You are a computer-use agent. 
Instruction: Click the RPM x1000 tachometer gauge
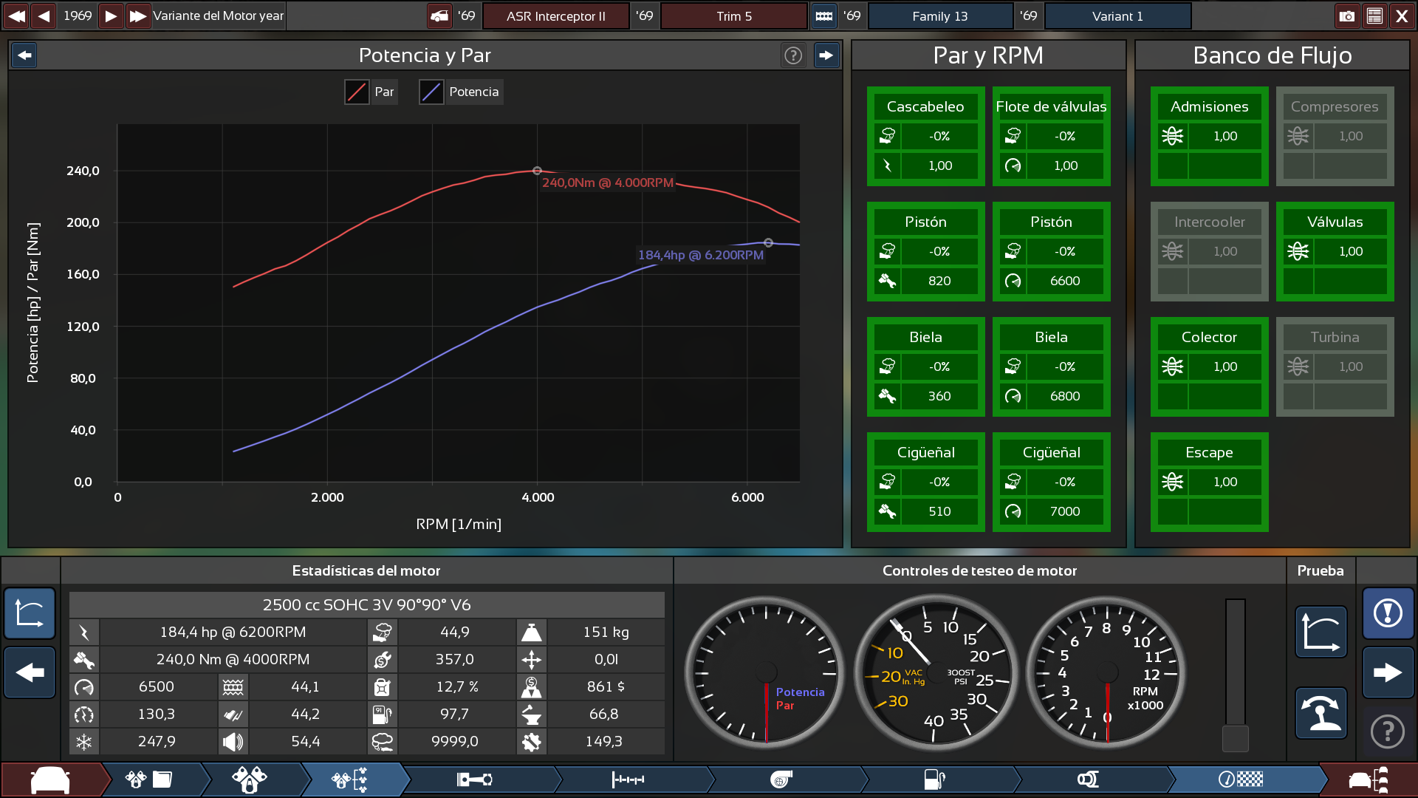click(1107, 672)
